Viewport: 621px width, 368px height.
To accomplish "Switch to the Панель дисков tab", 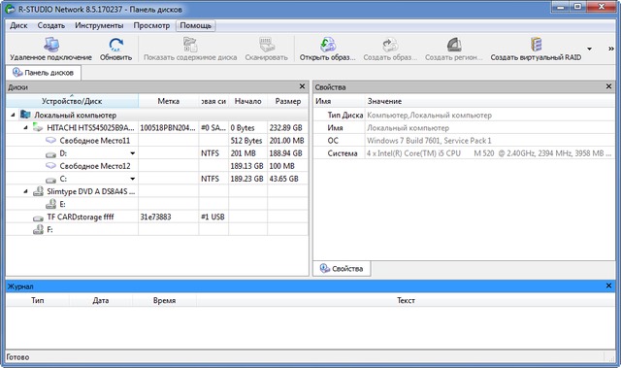I will click(43, 73).
